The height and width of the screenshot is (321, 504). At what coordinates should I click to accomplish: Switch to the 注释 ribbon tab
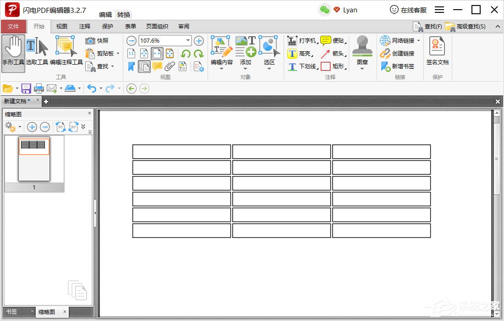coord(85,27)
